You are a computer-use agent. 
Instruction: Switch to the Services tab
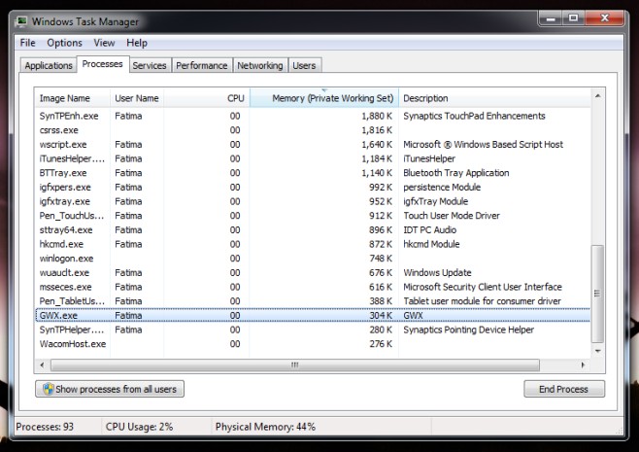coord(150,66)
